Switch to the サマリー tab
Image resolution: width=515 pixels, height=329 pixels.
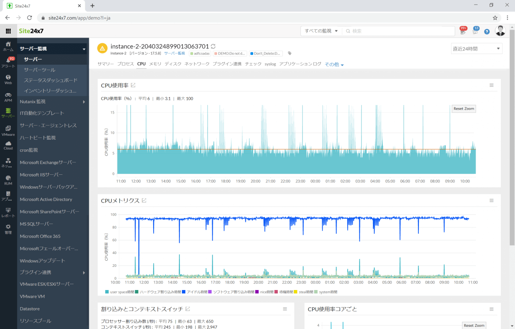(106, 64)
